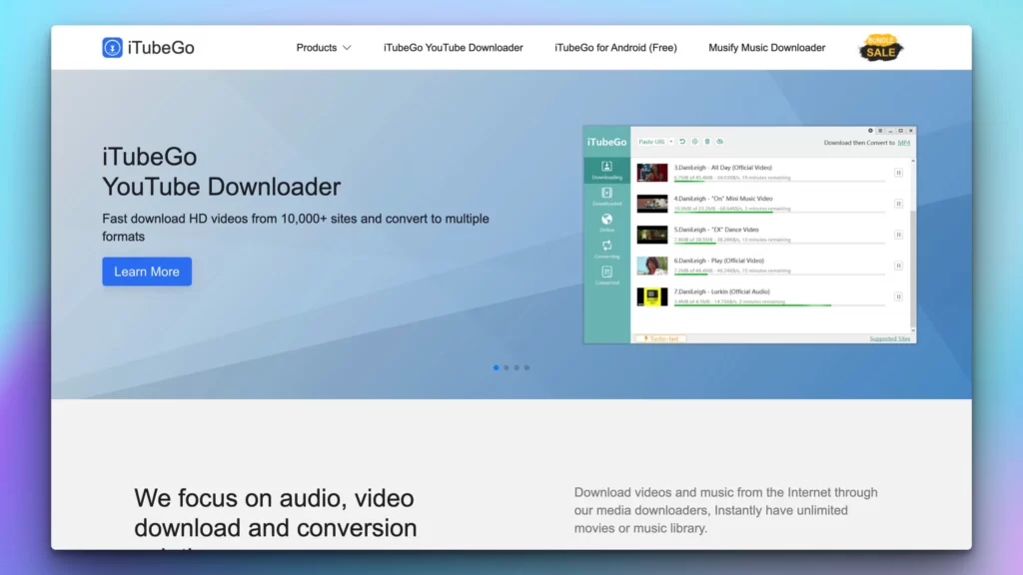1023x575 pixels.
Task: Click the eye private mode icon
Action: [720, 142]
